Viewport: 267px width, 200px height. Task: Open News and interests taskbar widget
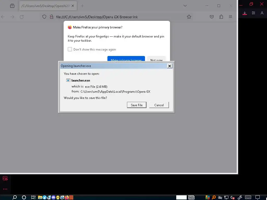(191, 197)
